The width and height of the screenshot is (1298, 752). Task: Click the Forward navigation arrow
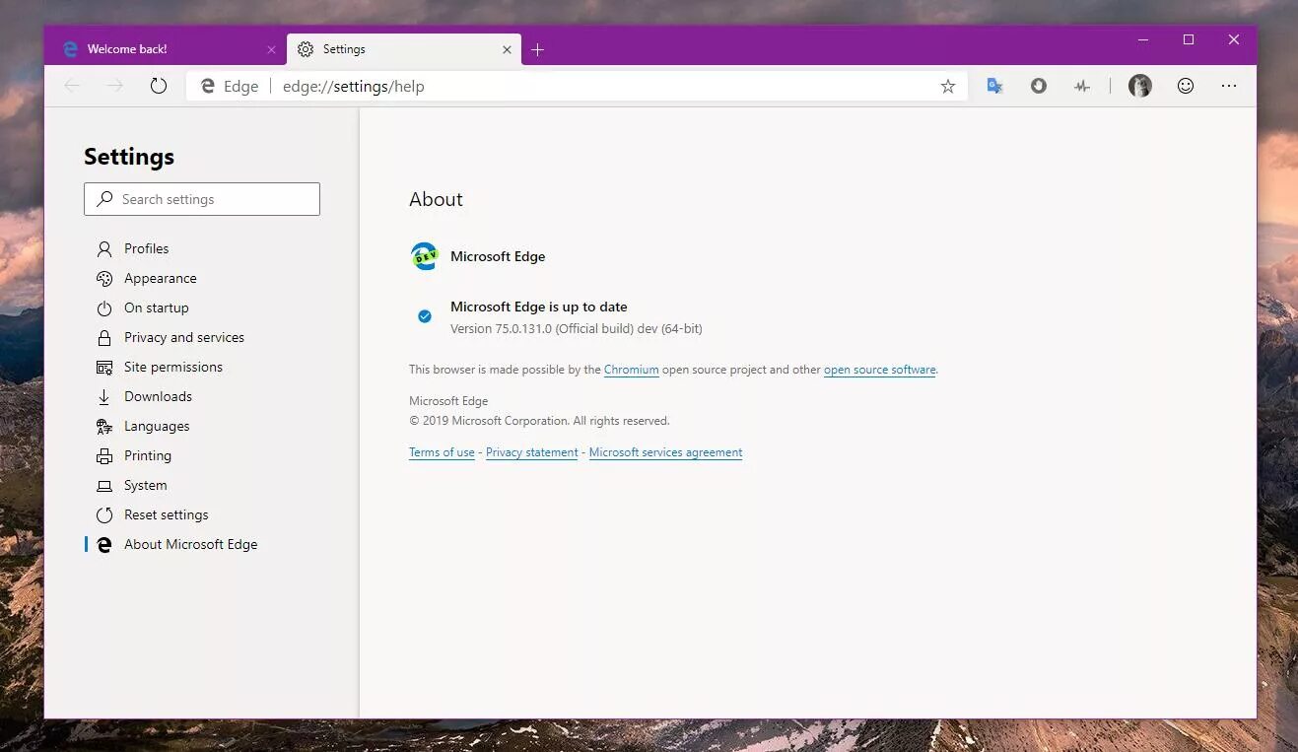pyautogui.click(x=115, y=86)
